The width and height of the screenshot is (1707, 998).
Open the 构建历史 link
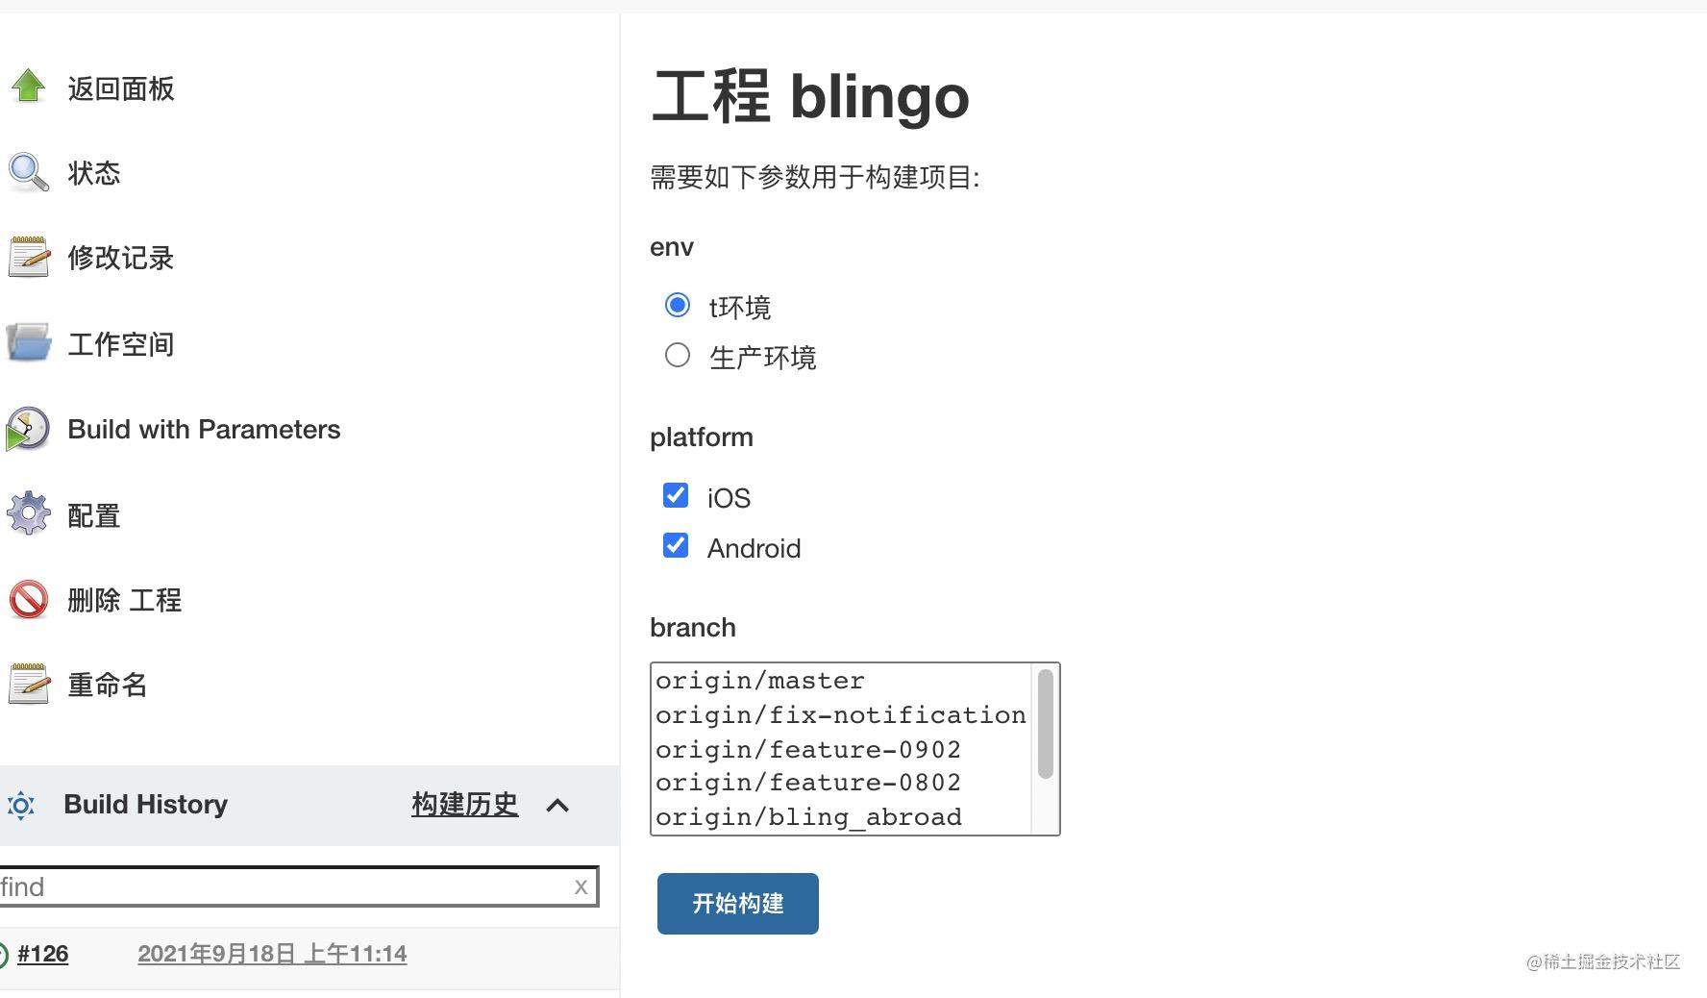coord(465,804)
